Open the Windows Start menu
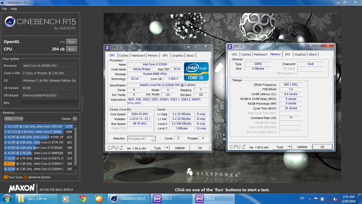Screen dimensions: 362x204 pos(7,199)
